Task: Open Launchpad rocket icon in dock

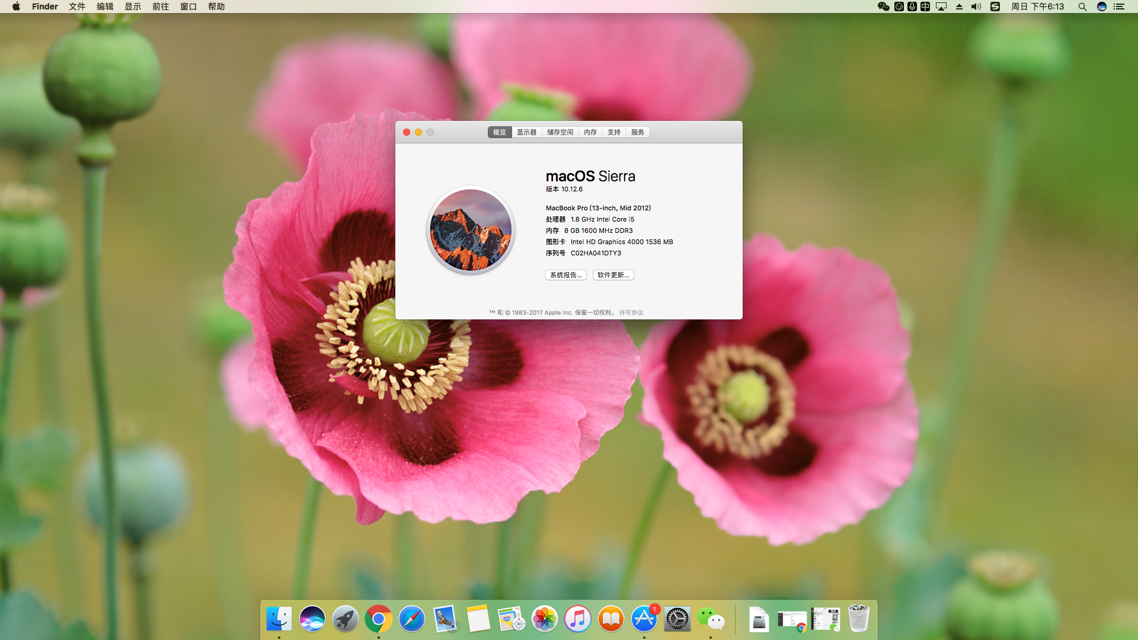Action: coord(346,620)
